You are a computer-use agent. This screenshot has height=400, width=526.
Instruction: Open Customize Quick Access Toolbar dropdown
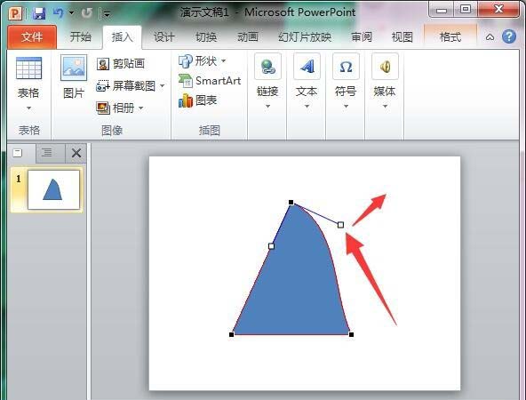click(x=107, y=13)
